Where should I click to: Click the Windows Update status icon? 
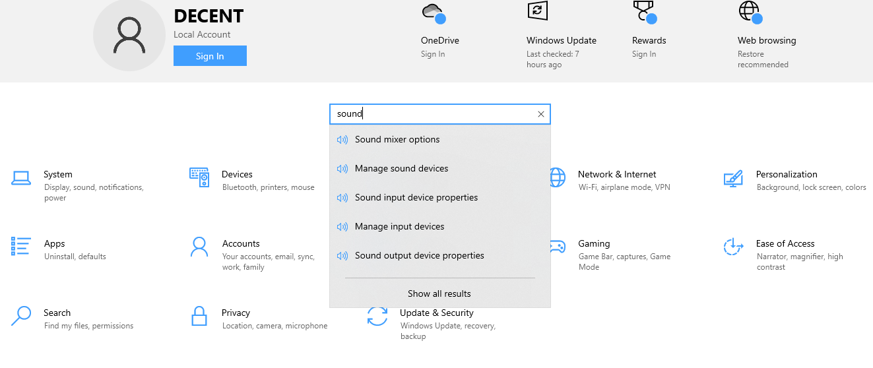pyautogui.click(x=537, y=11)
